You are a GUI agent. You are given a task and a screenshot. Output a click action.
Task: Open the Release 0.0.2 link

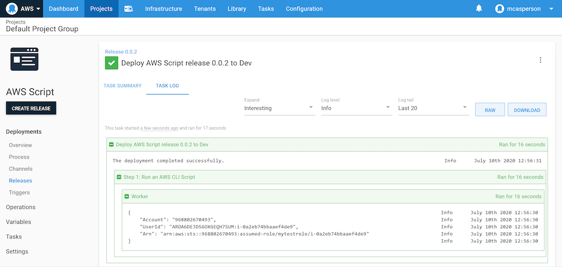(x=121, y=52)
